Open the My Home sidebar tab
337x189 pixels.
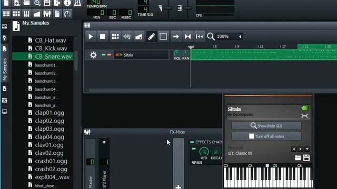5,100
